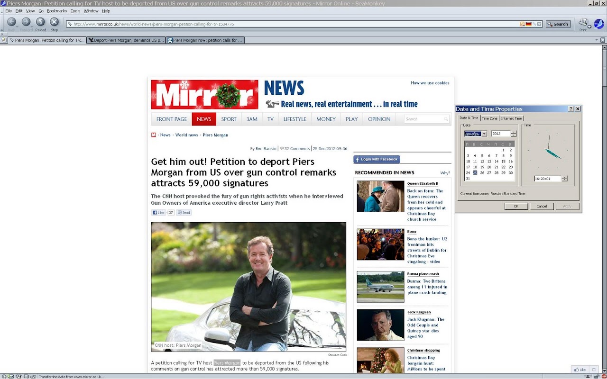The image size is (607, 379).
Task: Click the year field showing 2012
Action: pyautogui.click(x=501, y=134)
